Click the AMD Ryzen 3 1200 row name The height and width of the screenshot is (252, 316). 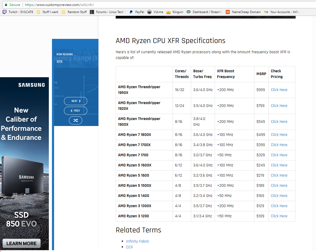tap(133, 216)
